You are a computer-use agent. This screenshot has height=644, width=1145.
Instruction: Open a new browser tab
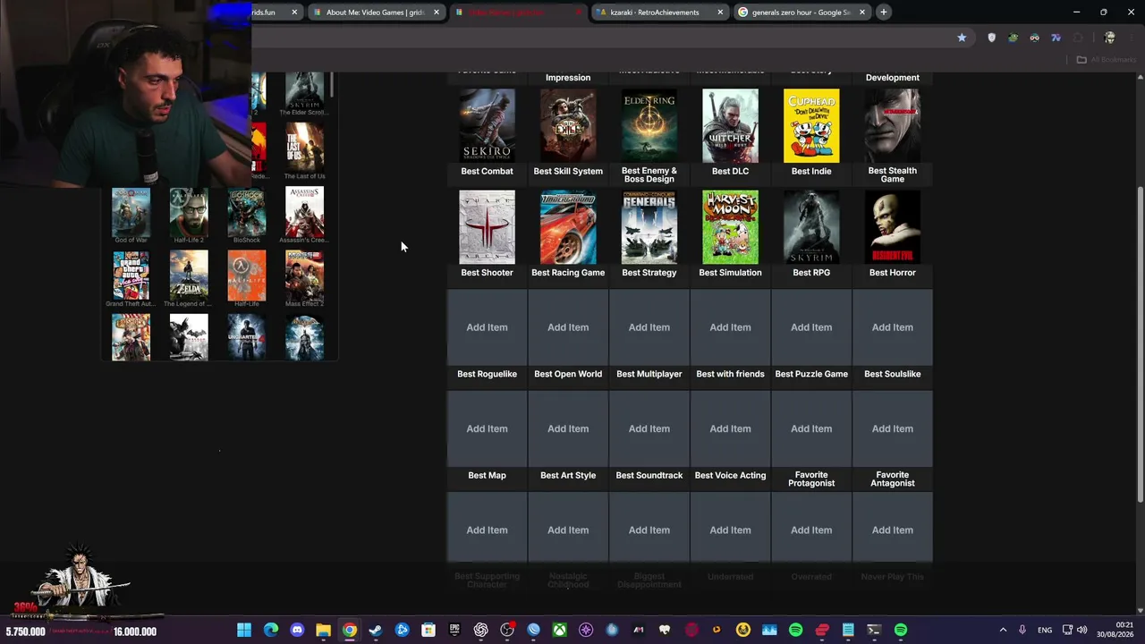point(884,13)
